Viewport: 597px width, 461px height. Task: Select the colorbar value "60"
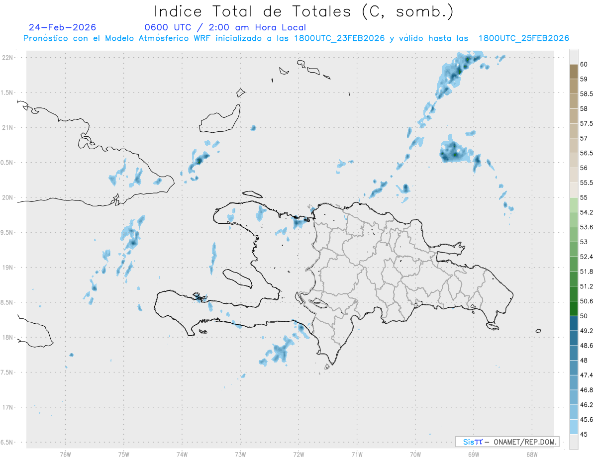pos(584,64)
